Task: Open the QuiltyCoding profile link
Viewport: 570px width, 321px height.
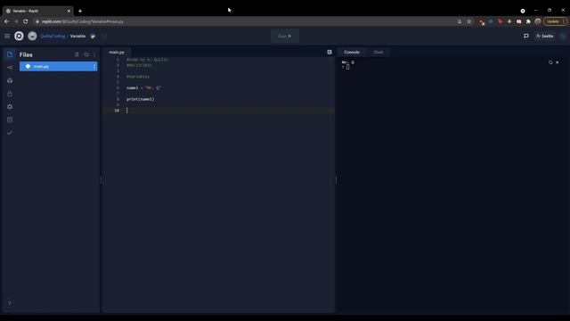Action: tap(53, 36)
